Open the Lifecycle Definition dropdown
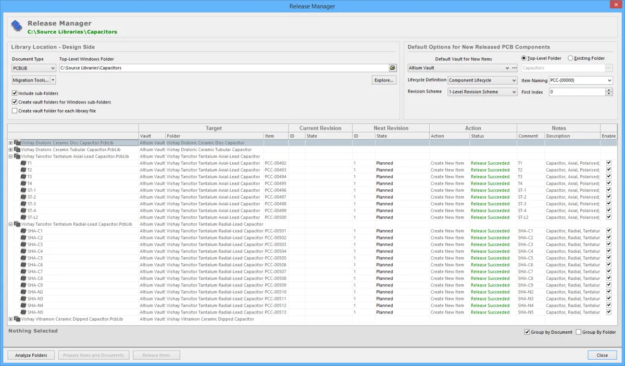 (x=514, y=81)
